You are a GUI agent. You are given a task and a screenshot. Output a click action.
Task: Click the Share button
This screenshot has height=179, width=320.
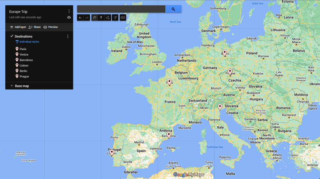(x=34, y=27)
